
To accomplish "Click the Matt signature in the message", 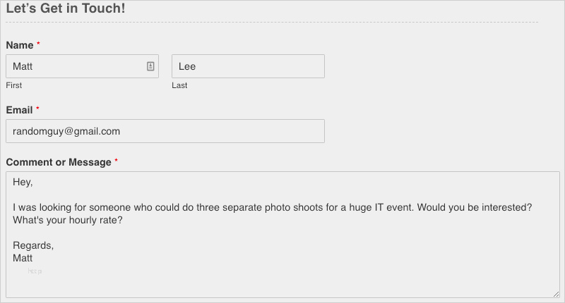I will pyautogui.click(x=23, y=258).
